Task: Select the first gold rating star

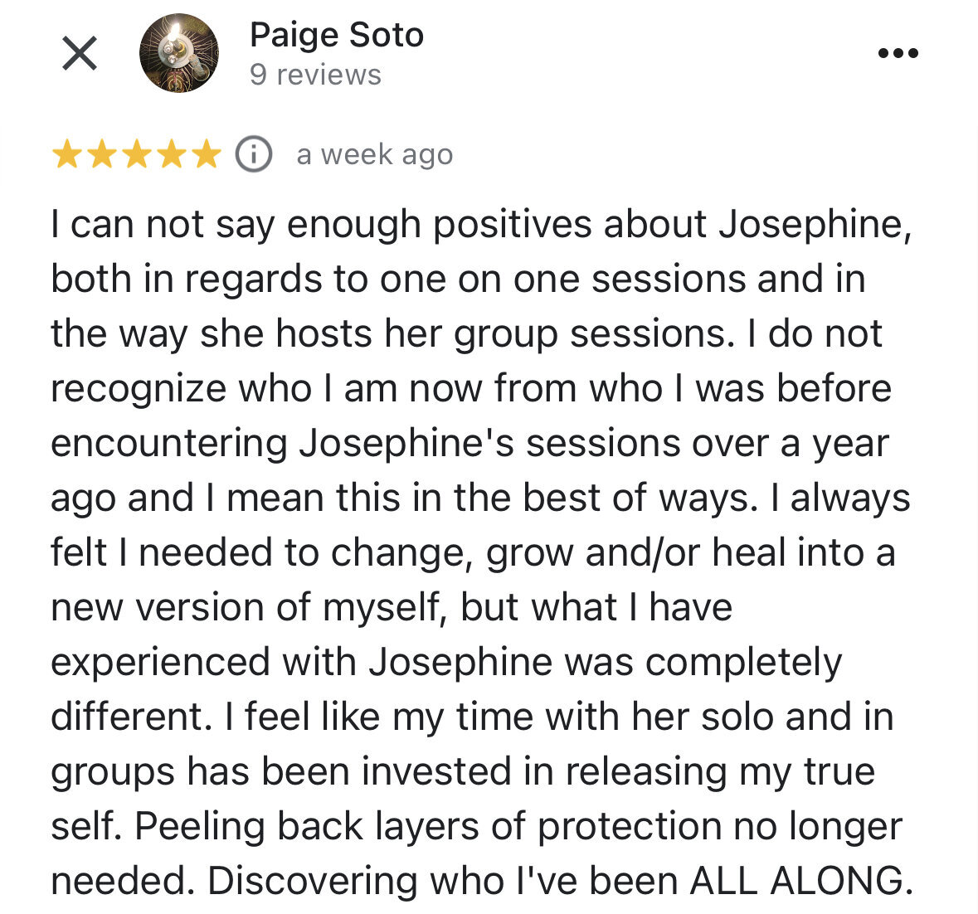Action: coord(66,154)
